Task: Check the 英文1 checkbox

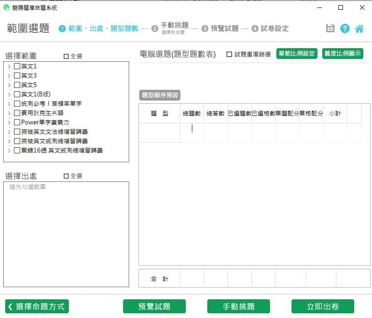Action: (x=17, y=66)
